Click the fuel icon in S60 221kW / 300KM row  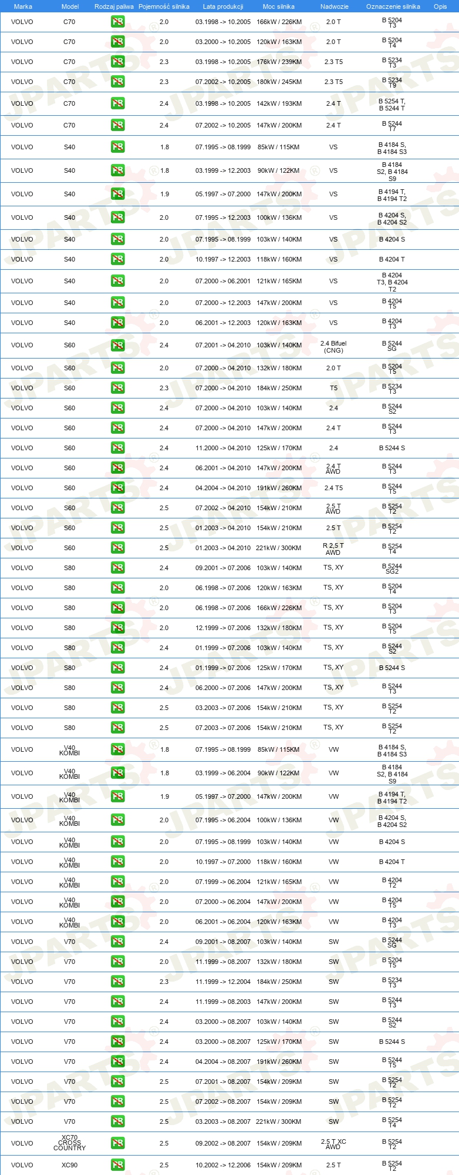point(117,548)
